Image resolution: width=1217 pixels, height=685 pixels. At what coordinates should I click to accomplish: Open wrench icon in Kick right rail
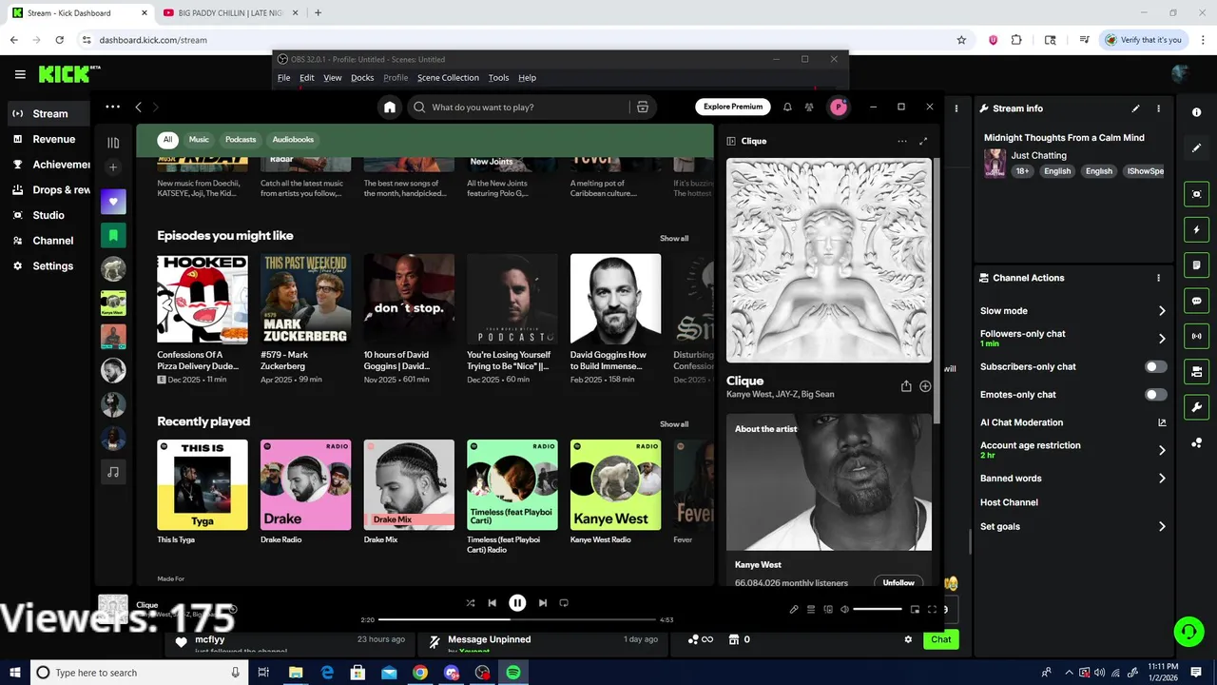pos(1196,407)
